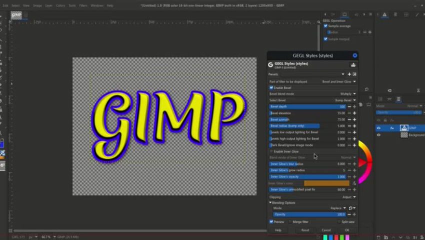This screenshot has width=425, height=240.
Task: Open the Filters menu
Action: pyautogui.click(x=83, y=5)
